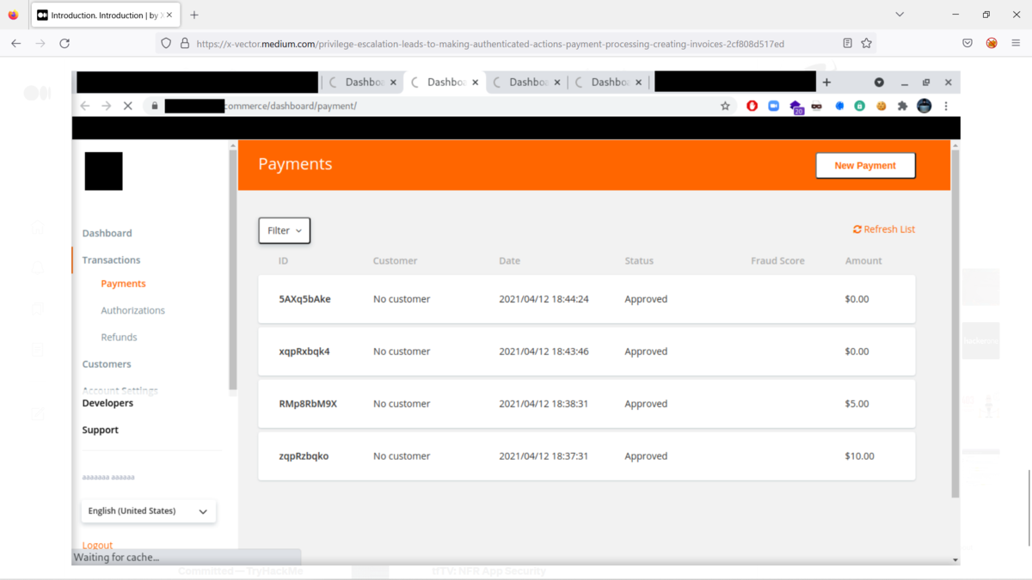Click the Firefox address bar URL

point(490,43)
